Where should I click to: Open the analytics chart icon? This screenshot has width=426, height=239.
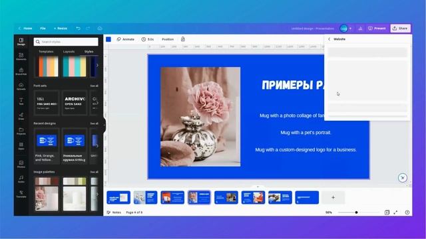click(360, 28)
